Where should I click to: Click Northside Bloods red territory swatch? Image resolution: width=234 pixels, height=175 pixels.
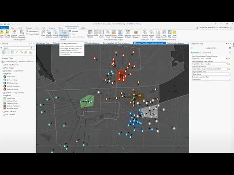tap(5, 108)
